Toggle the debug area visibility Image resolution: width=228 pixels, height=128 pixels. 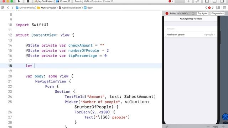[214, 1]
